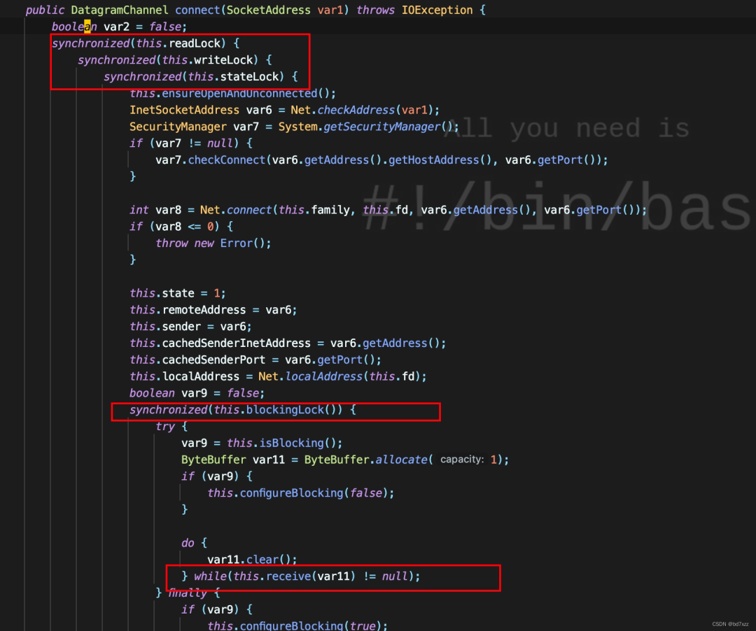Click 'InetSocketAddress' type on the var6 line
This screenshot has width=756, height=631.
point(184,111)
